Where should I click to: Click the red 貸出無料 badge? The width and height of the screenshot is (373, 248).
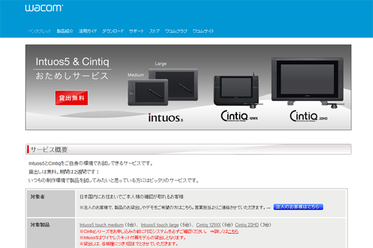[71, 98]
